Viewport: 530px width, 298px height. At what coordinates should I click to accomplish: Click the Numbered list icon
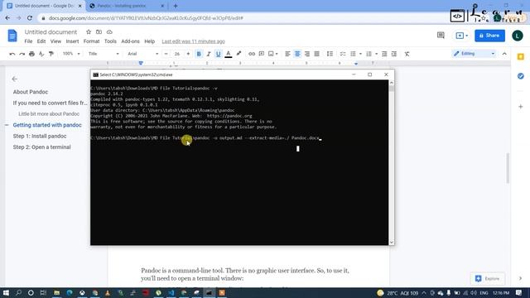[369, 54]
